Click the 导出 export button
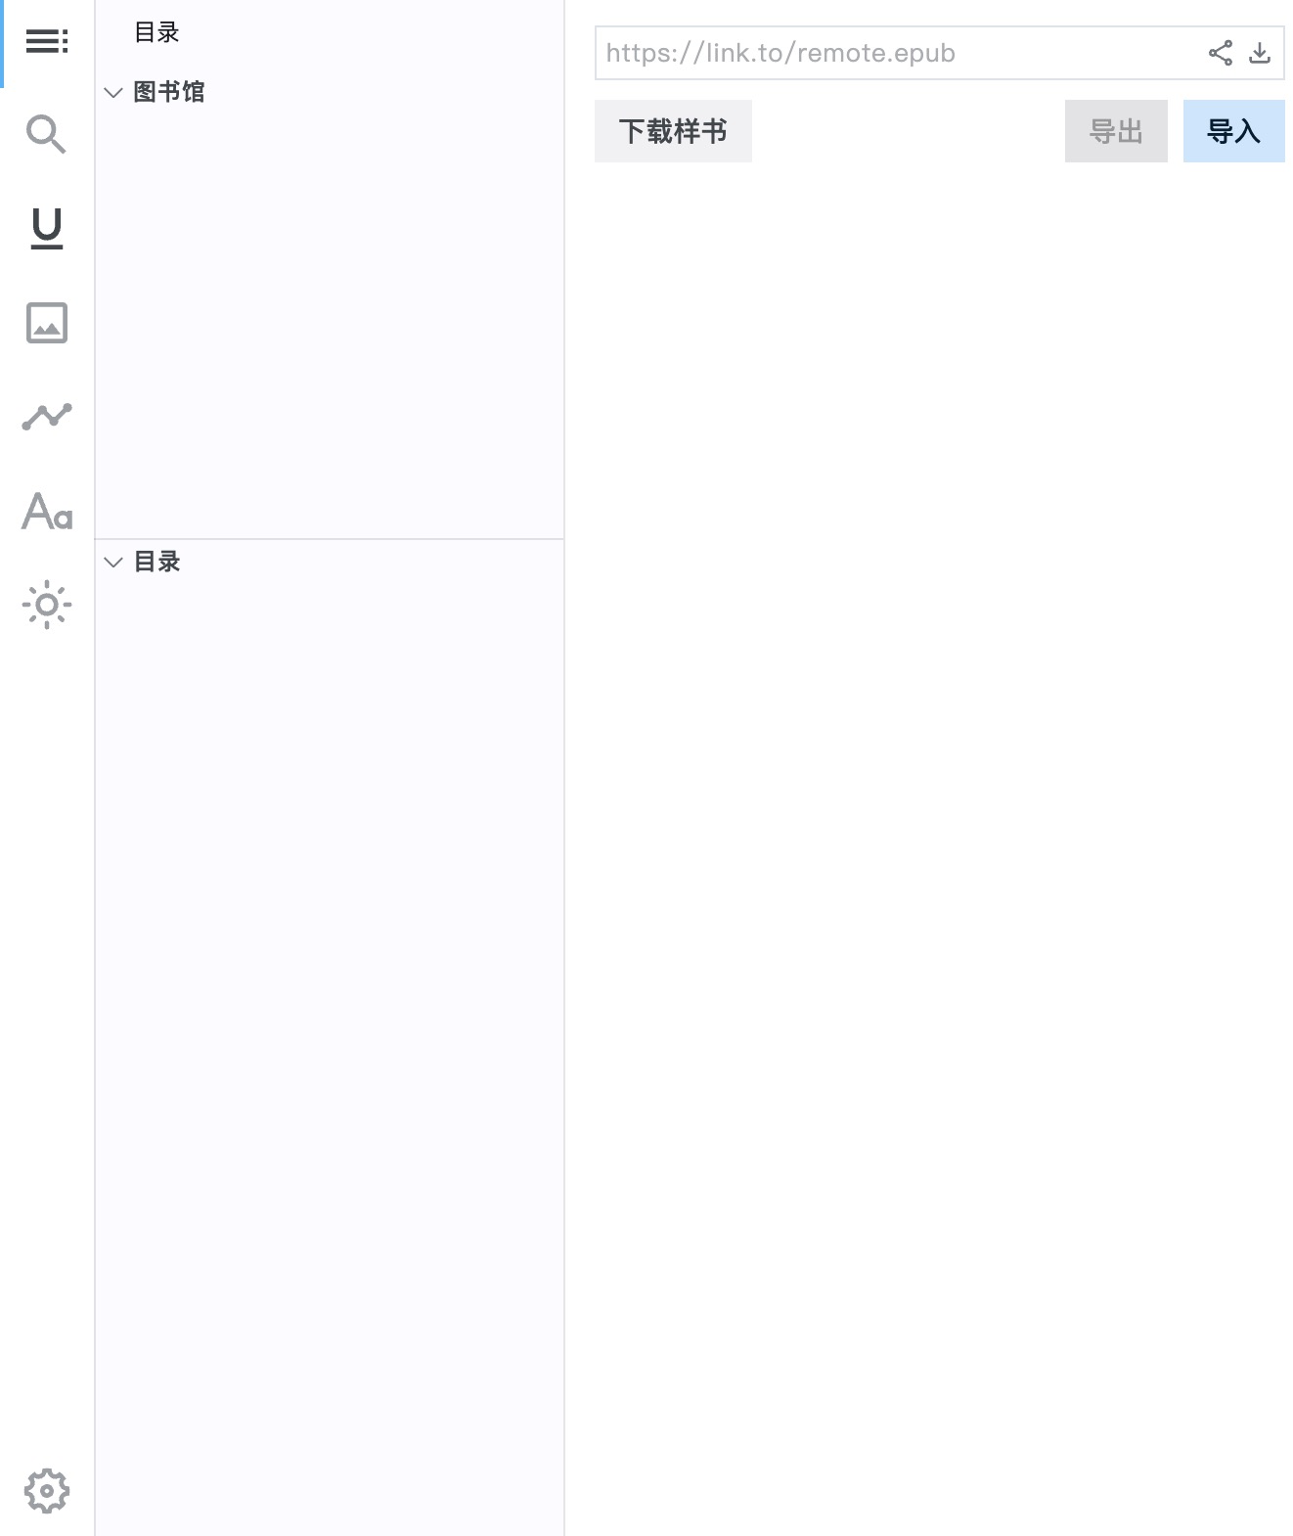Screen dimensions: 1293x1536 (1116, 131)
